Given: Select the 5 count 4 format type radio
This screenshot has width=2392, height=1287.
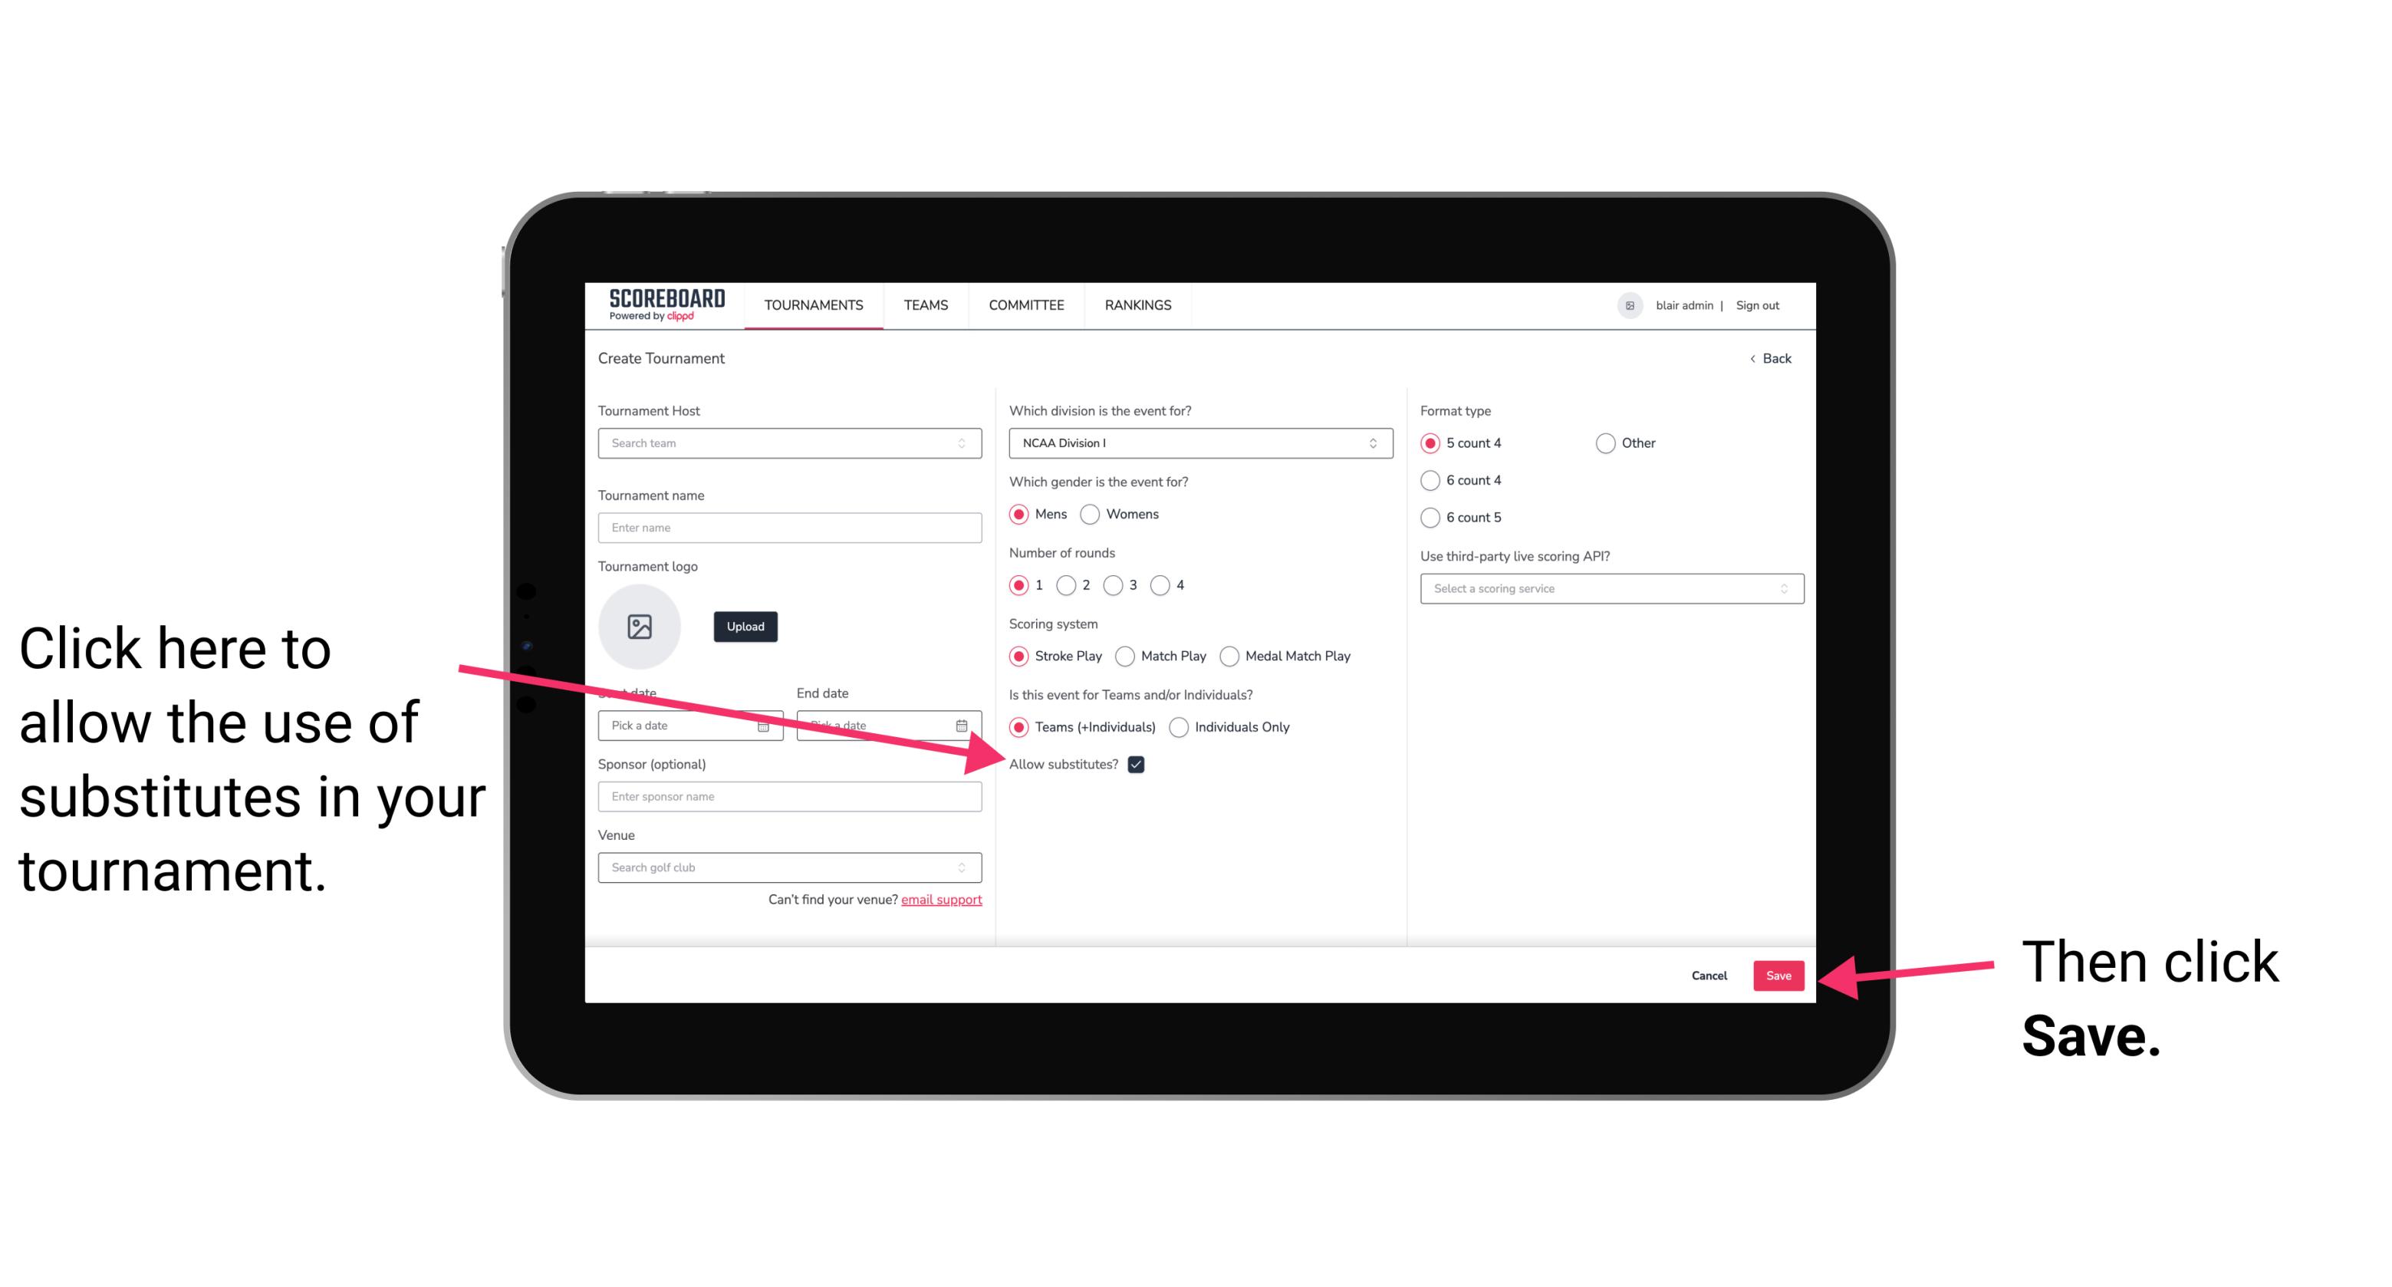Looking at the screenshot, I should point(1429,443).
